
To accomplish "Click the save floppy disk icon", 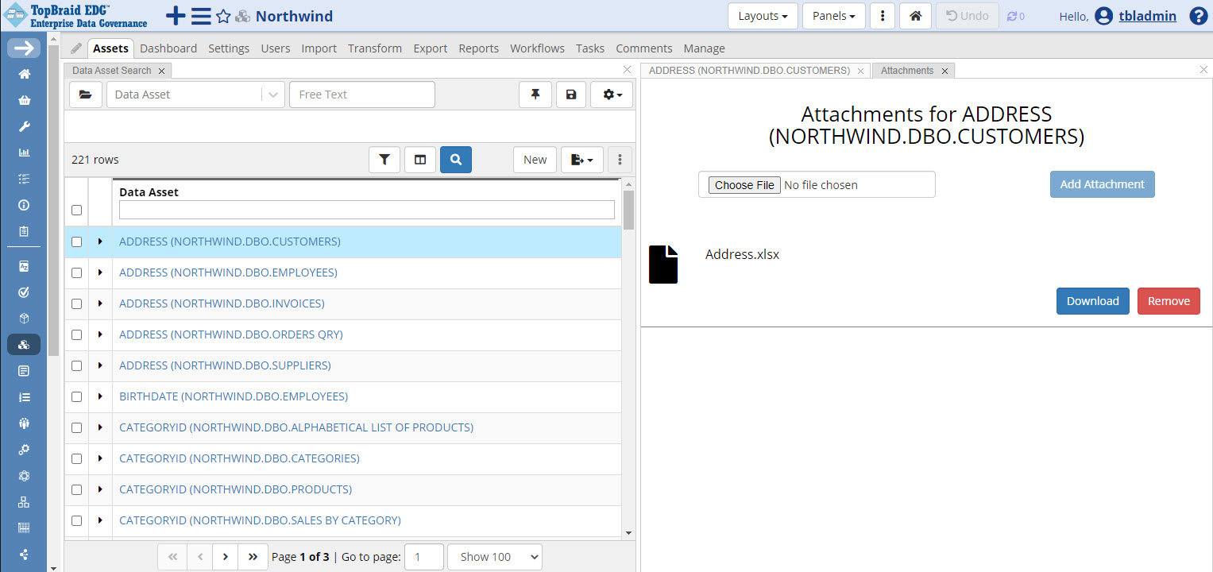I will (570, 95).
